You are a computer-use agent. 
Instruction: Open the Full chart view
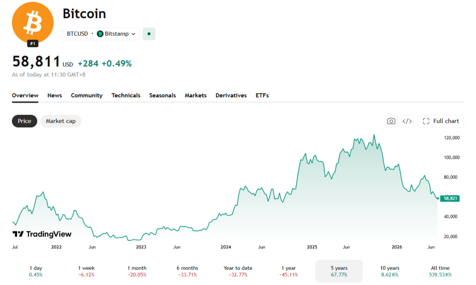coord(441,121)
